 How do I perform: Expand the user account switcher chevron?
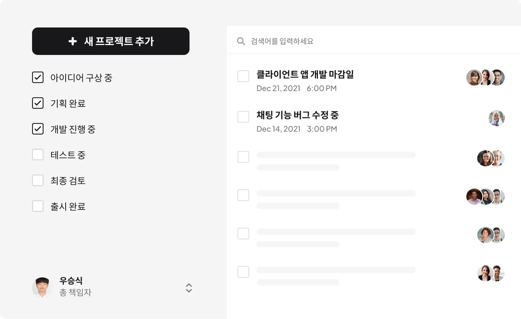[189, 288]
